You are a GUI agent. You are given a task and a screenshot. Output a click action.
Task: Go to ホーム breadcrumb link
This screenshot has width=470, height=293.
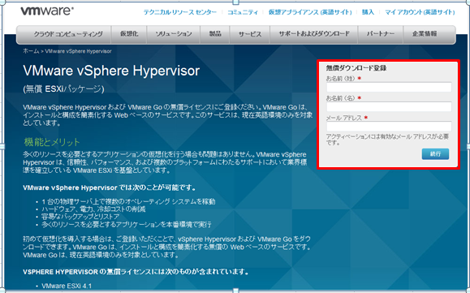click(31, 51)
